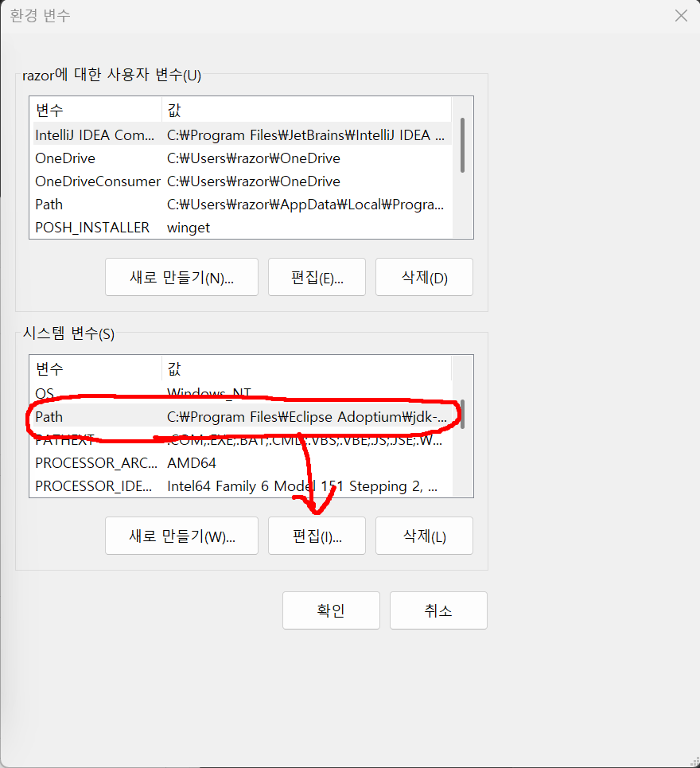The width and height of the screenshot is (700, 768).
Task: Click 삭제(D) button for user variables
Action: (424, 277)
